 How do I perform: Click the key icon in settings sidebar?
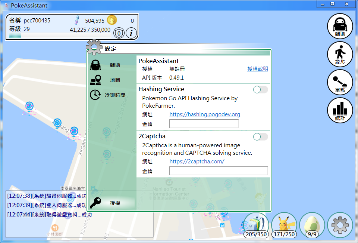(95, 203)
